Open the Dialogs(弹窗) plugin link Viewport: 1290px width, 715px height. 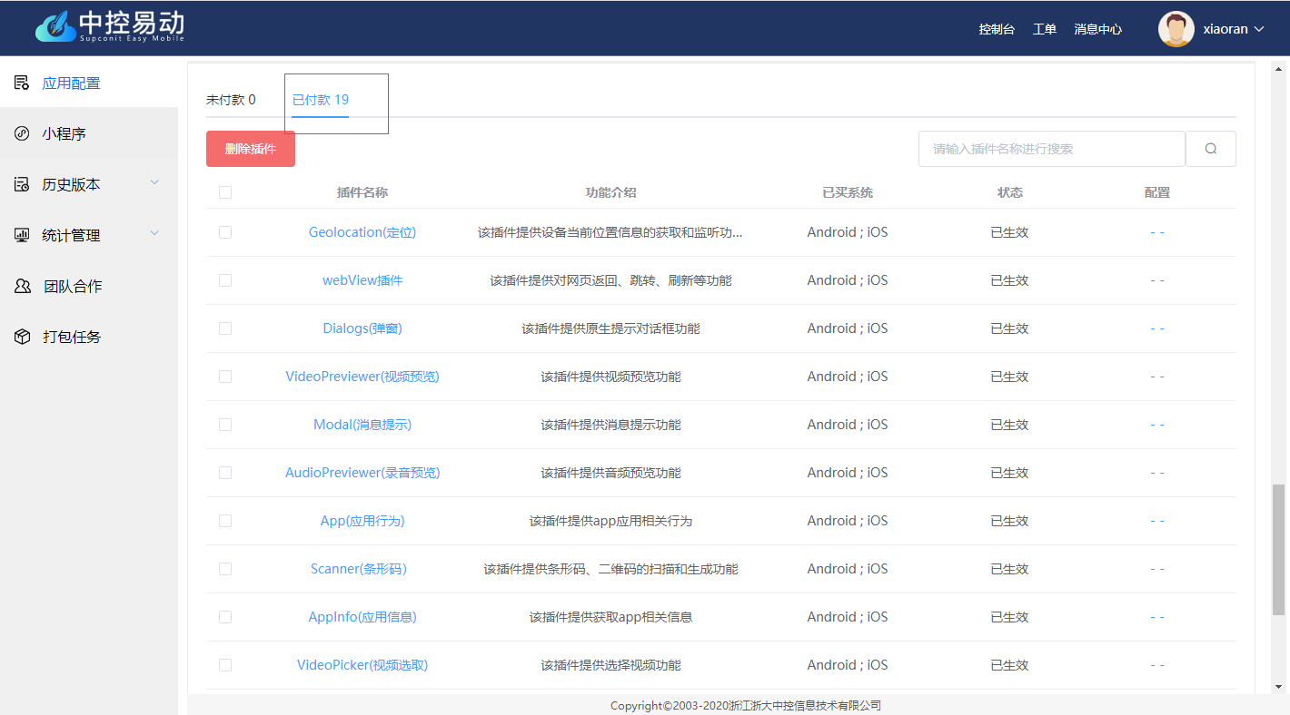(362, 328)
